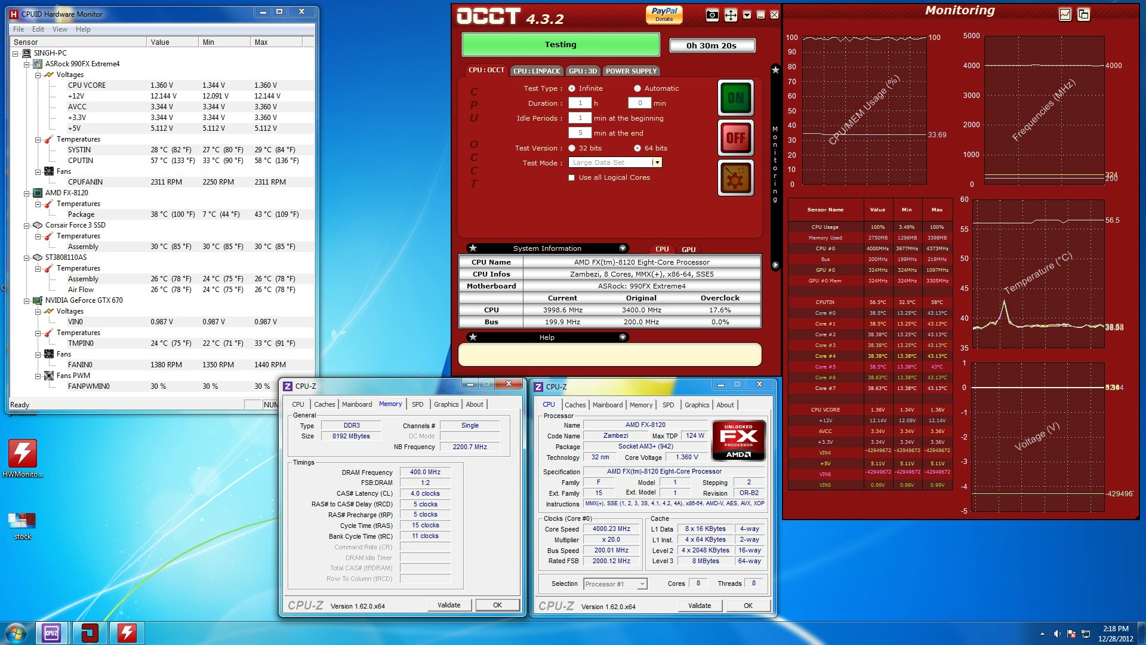Click HWMonitor lightning icon on taskbar

pyautogui.click(x=127, y=633)
